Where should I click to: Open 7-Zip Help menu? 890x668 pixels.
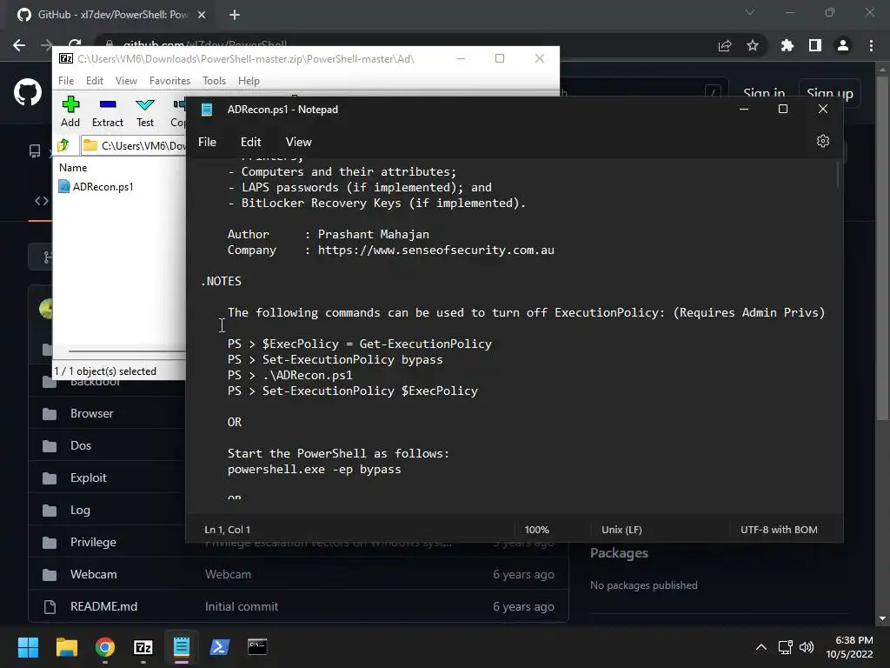coord(249,81)
